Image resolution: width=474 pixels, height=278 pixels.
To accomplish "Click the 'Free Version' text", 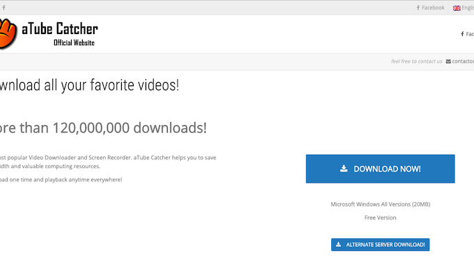I will click(380, 218).
